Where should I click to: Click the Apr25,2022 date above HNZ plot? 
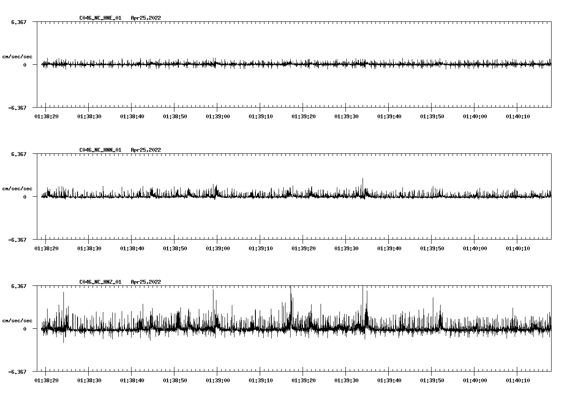pyautogui.click(x=146, y=282)
